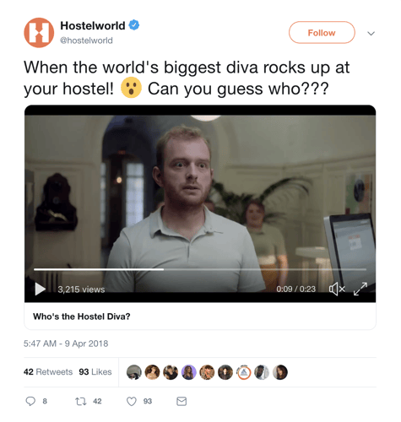Open the first liker's avatar
Image resolution: width=401 pixels, height=422 pixels.
point(134,372)
